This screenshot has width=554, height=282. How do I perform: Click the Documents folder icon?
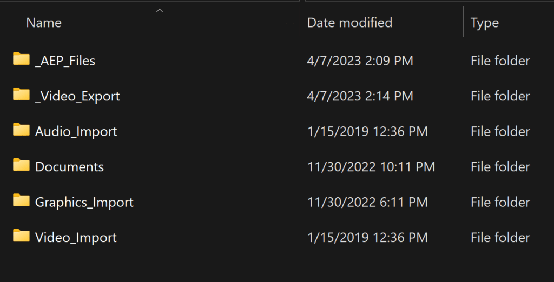(22, 165)
